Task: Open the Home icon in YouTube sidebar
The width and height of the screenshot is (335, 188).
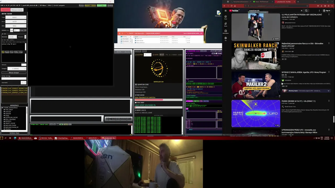Action: pyautogui.click(x=226, y=17)
